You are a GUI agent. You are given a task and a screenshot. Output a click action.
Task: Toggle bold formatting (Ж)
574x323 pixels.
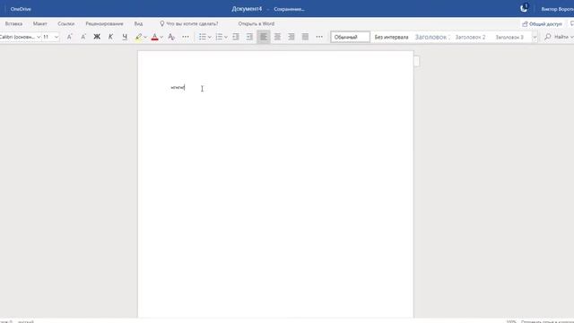[x=97, y=37]
